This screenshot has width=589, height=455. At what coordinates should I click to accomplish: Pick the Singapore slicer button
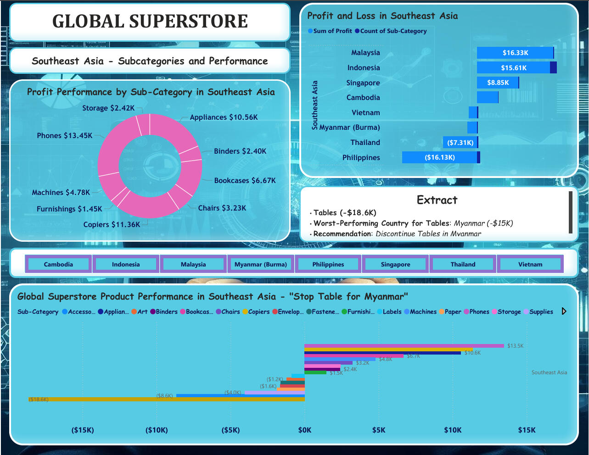click(396, 264)
